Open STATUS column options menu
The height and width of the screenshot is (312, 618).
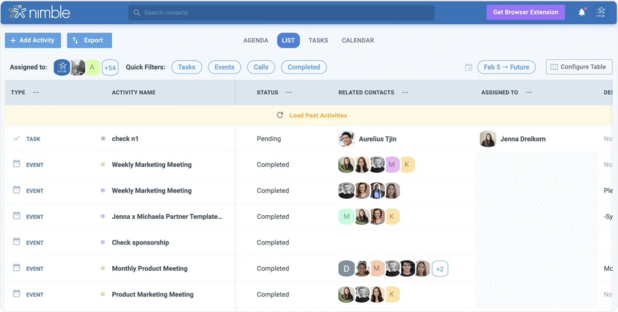click(x=289, y=93)
